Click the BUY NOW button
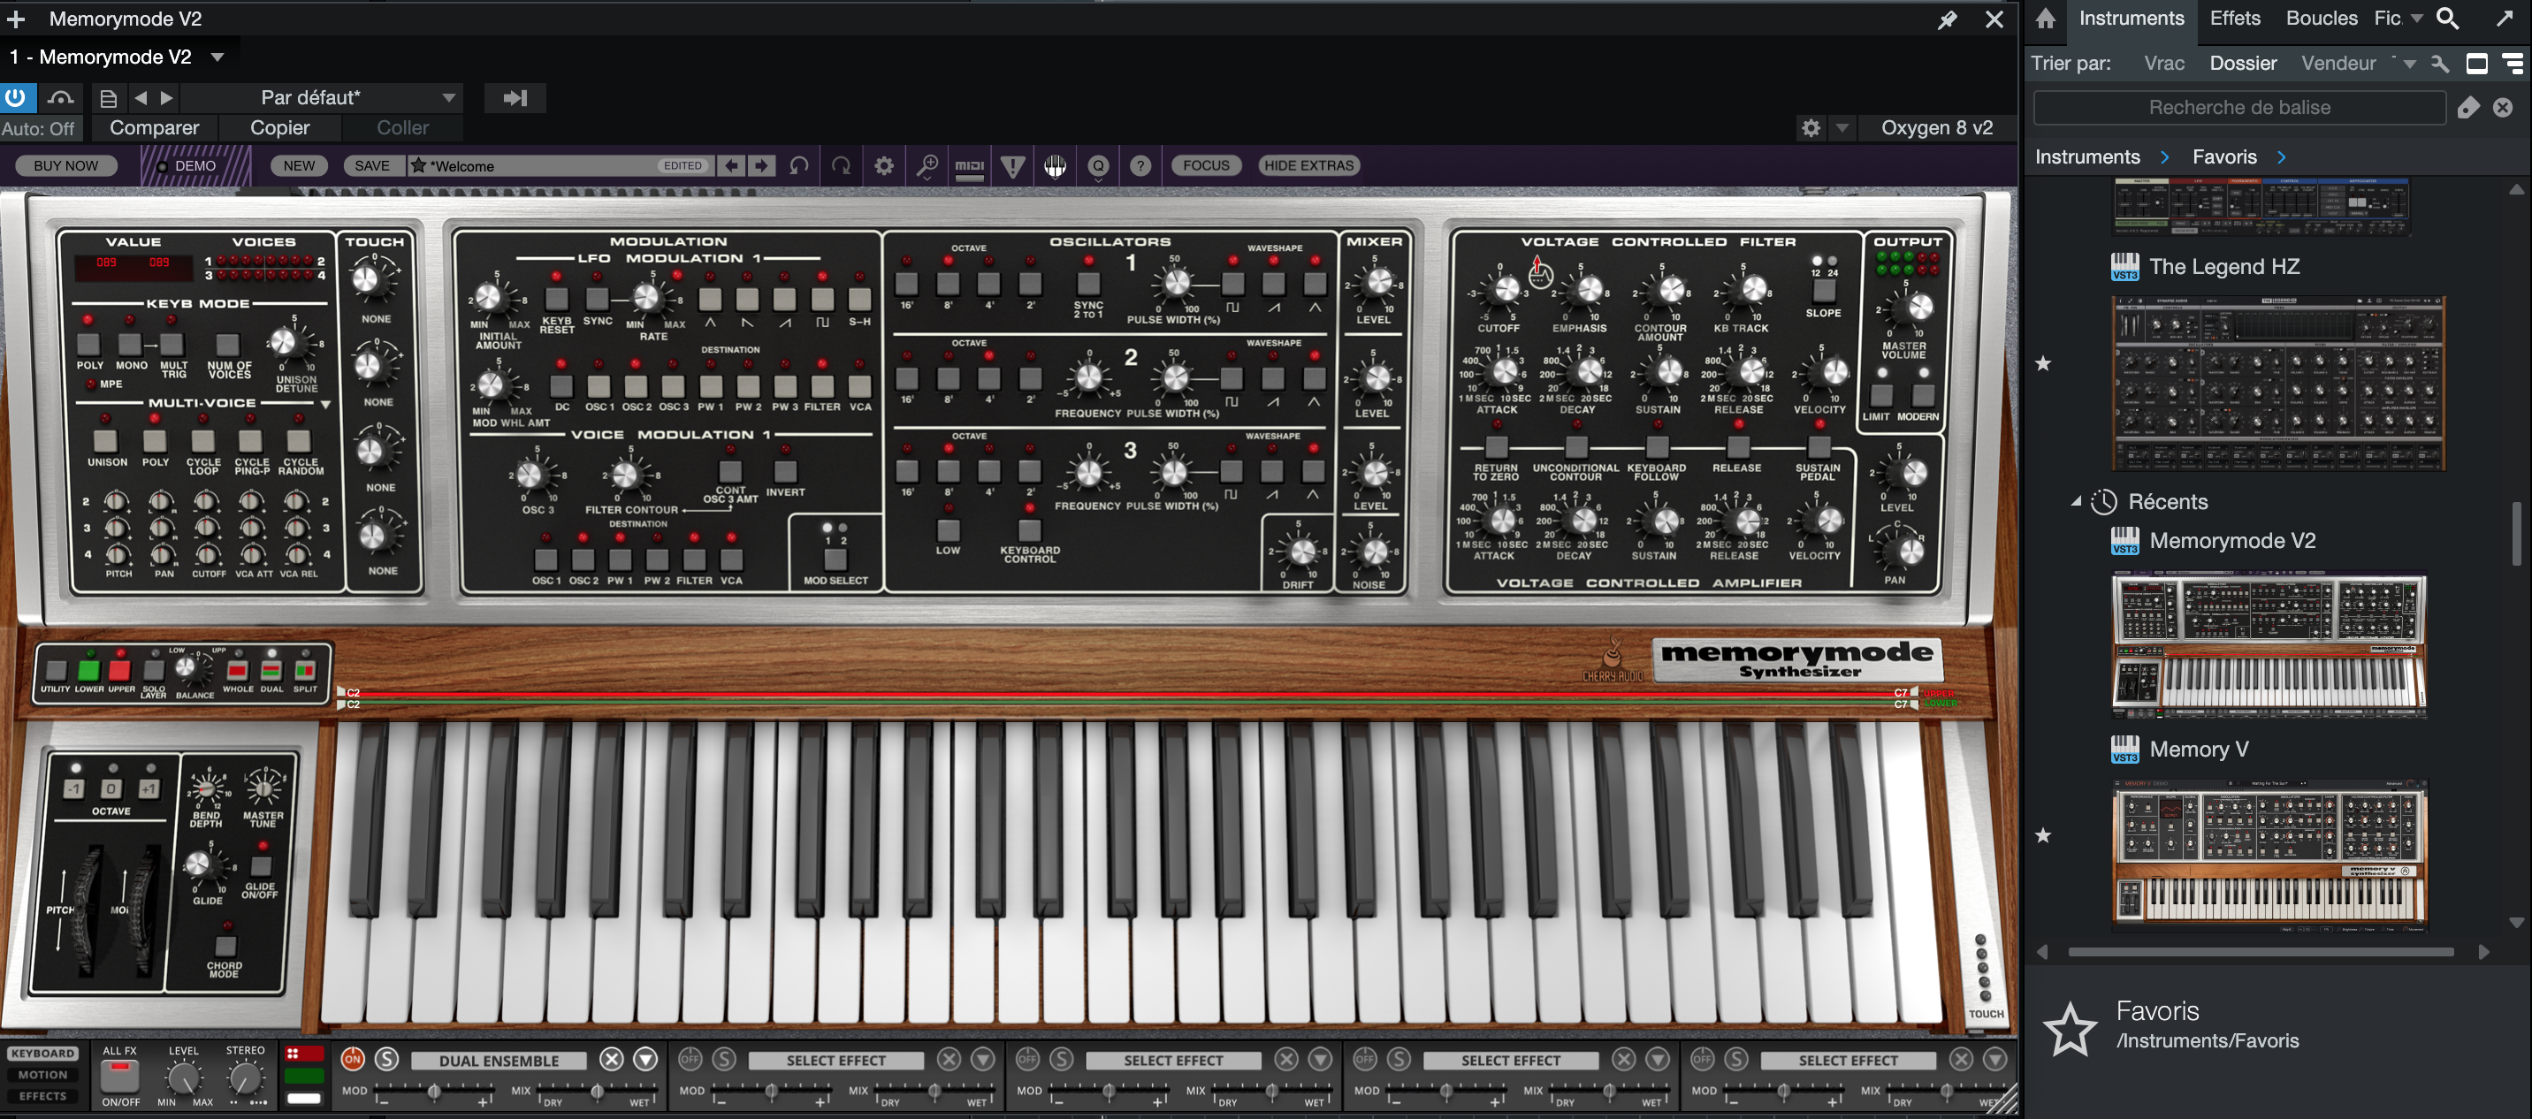The width and height of the screenshot is (2532, 1119). coord(65,166)
